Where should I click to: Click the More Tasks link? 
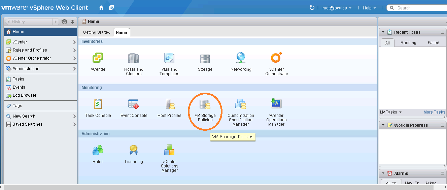434,112
